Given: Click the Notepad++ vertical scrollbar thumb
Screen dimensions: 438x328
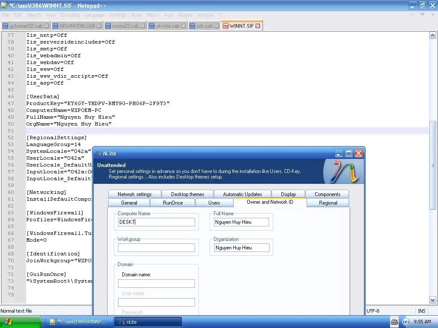Looking at the screenshot, I should [x=432, y=165].
